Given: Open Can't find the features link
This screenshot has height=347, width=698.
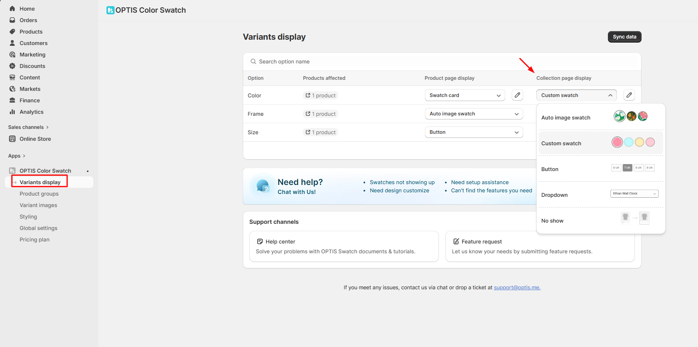Looking at the screenshot, I should [x=492, y=191].
